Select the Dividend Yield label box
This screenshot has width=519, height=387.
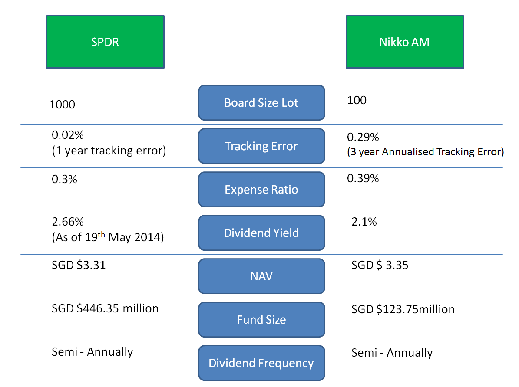coord(261,233)
